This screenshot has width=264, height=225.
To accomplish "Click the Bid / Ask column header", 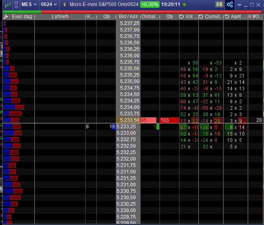I will click(128, 17).
